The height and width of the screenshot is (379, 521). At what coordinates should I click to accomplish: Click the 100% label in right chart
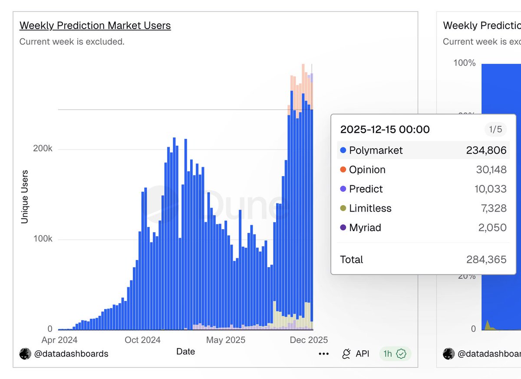pos(465,63)
